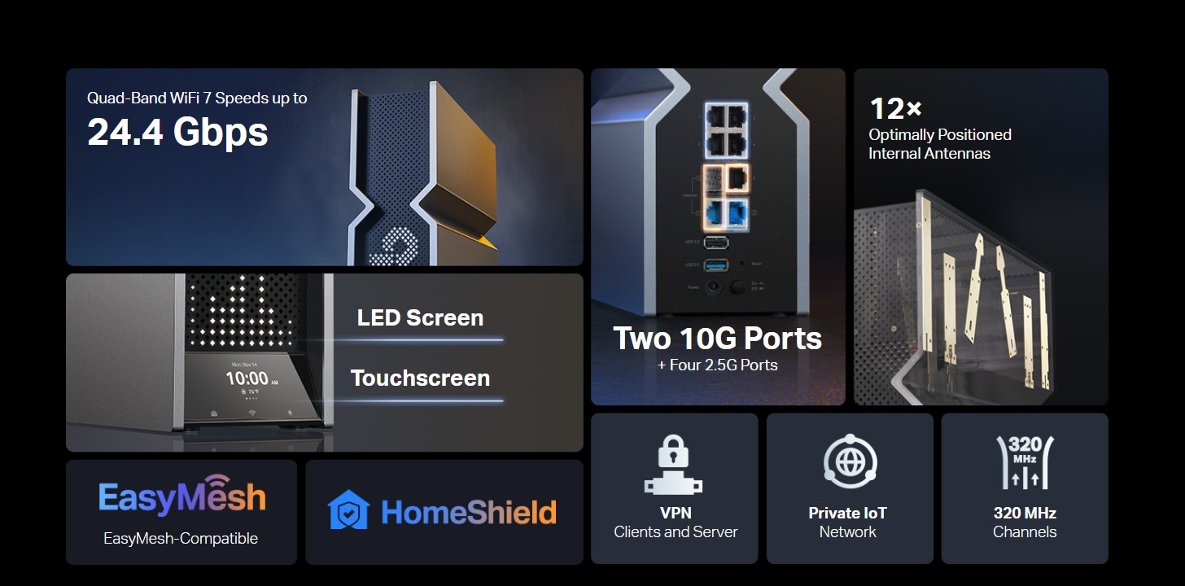Click the 320 MHz Channels text
The width and height of the screenshot is (1185, 586).
[1025, 523]
